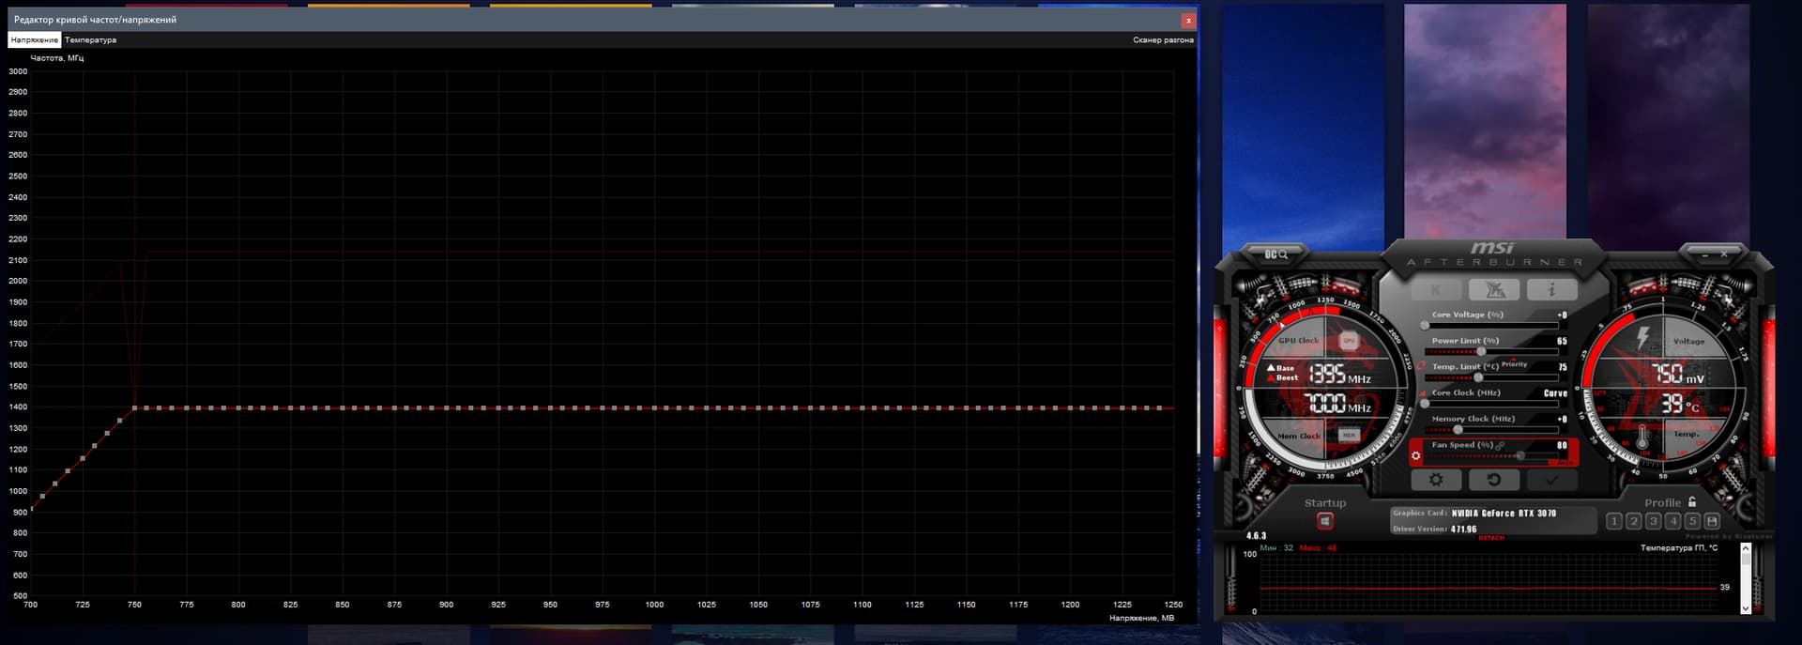The width and height of the screenshot is (1802, 645).
Task: Switch to the Напряжение tab
Action: [x=35, y=39]
